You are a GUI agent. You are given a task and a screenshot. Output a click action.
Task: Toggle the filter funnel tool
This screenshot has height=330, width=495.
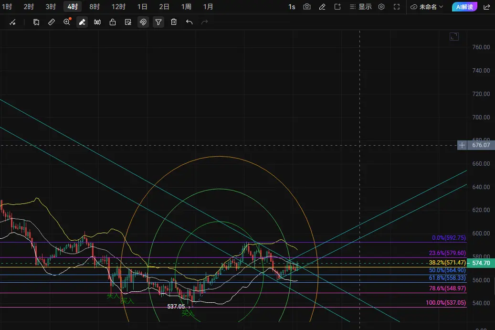pyautogui.click(x=158, y=22)
